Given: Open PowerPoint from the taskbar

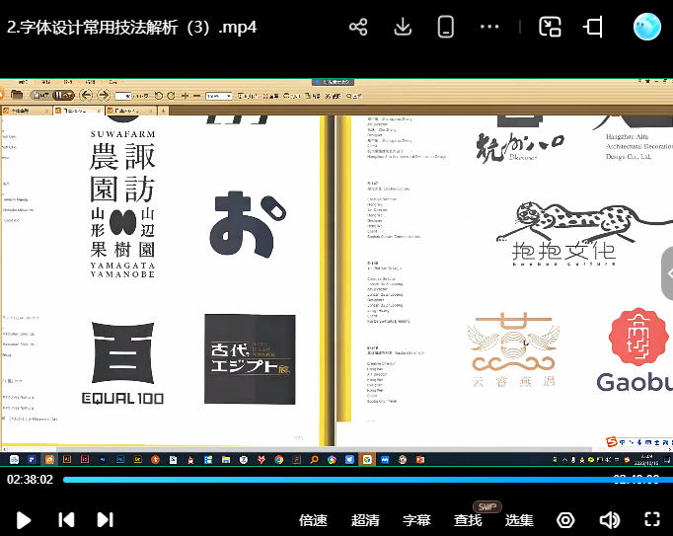Looking at the screenshot, I should 420,460.
